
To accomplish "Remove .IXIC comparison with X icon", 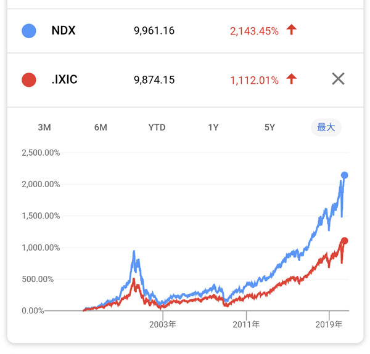I will tap(338, 79).
